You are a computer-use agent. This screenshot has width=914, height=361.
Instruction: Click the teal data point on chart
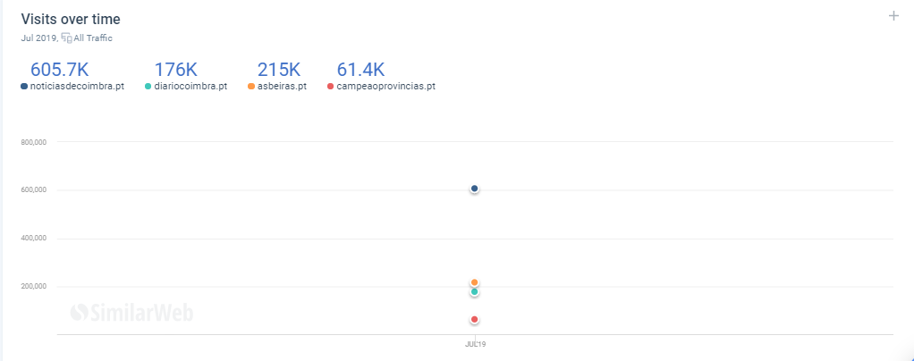475,291
